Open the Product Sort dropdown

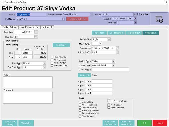113,65
